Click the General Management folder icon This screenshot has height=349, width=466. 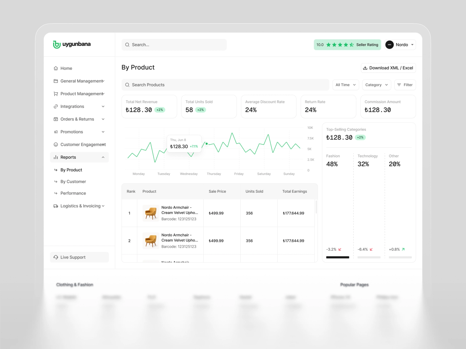tap(56, 81)
